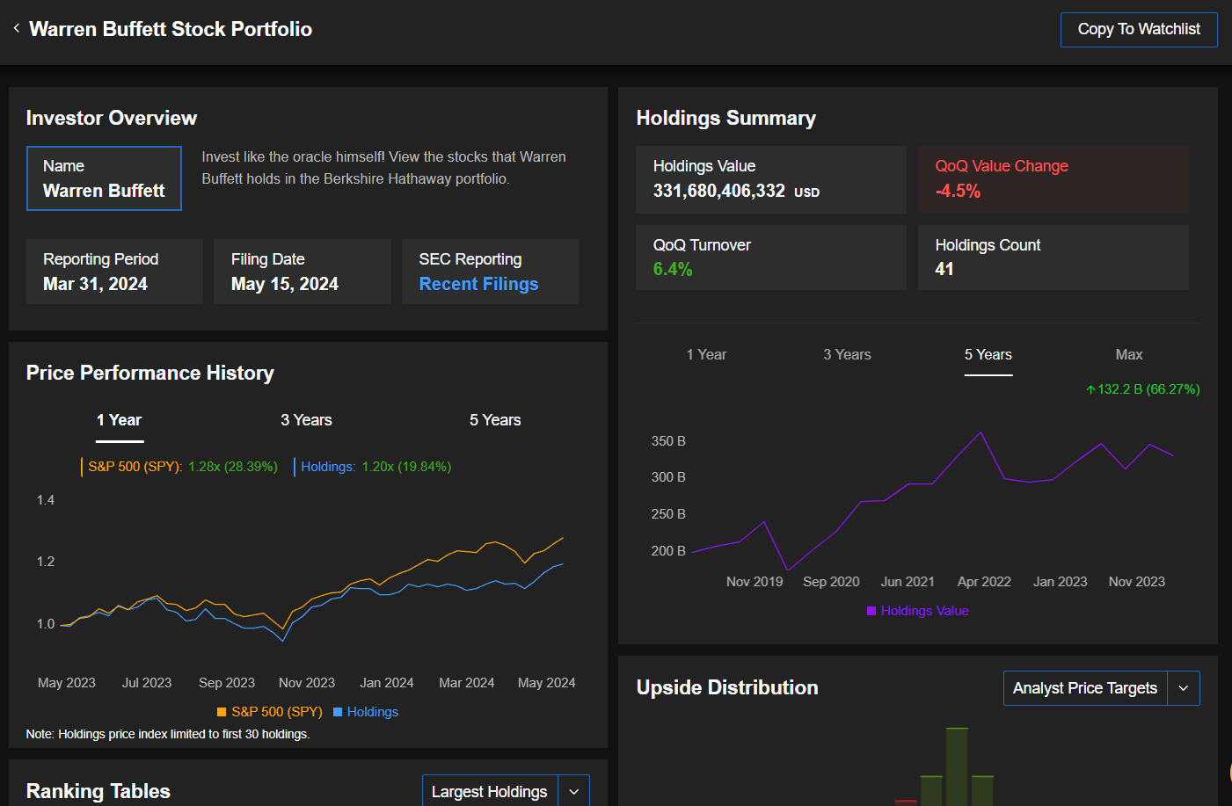The image size is (1232, 806).
Task: Switch price performance to 5 Years
Action: [x=495, y=421]
